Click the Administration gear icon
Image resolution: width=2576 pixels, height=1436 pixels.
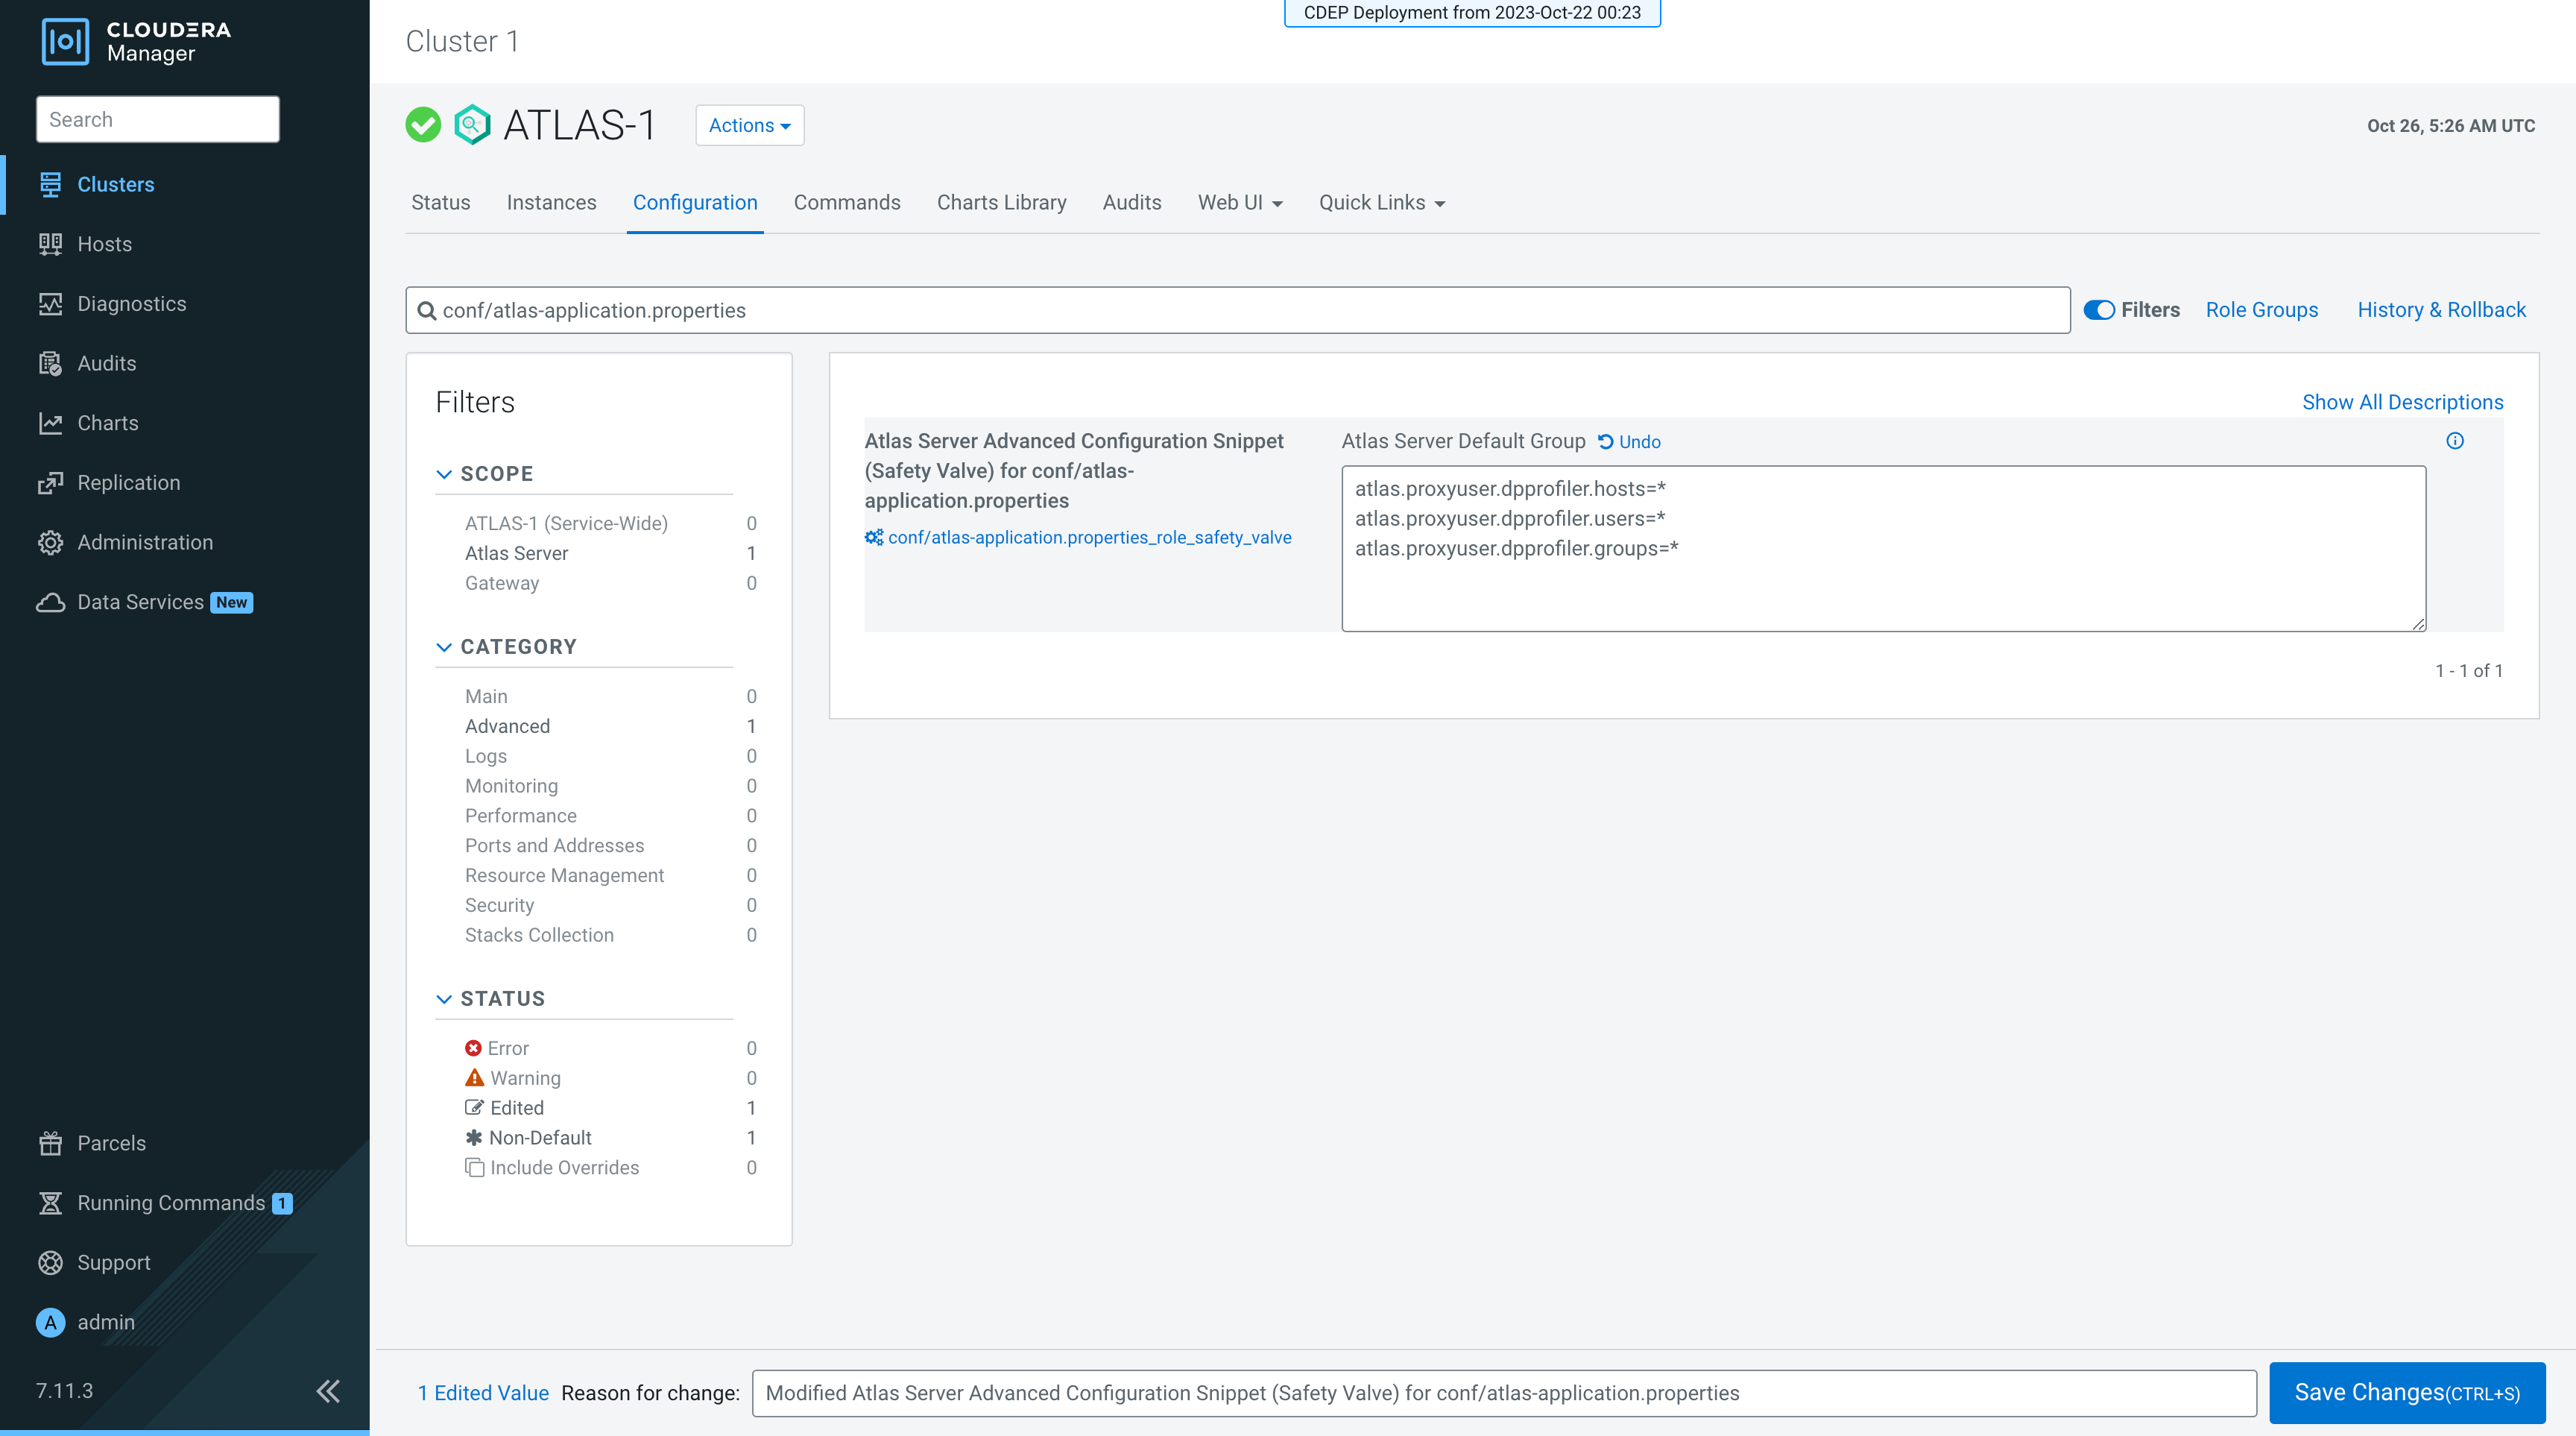(x=50, y=543)
